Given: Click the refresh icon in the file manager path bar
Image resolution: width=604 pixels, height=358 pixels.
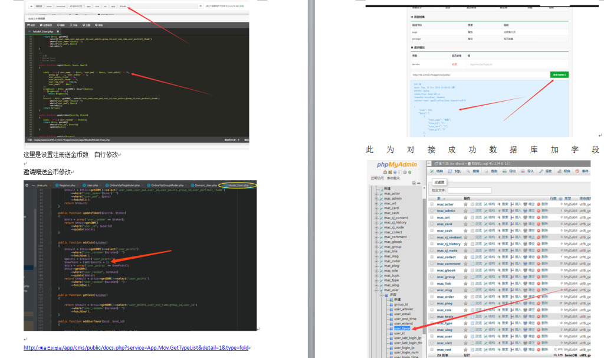Looking at the screenshot, I should (x=201, y=6).
